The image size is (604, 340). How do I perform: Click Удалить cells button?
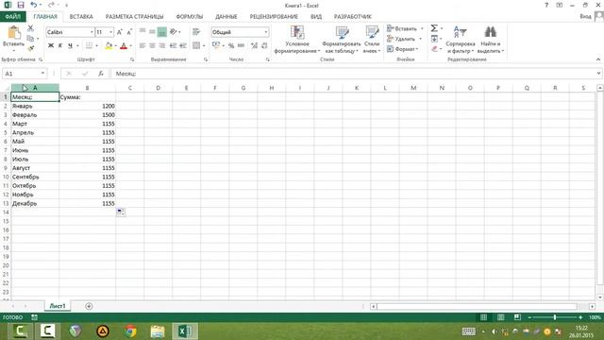(x=400, y=39)
